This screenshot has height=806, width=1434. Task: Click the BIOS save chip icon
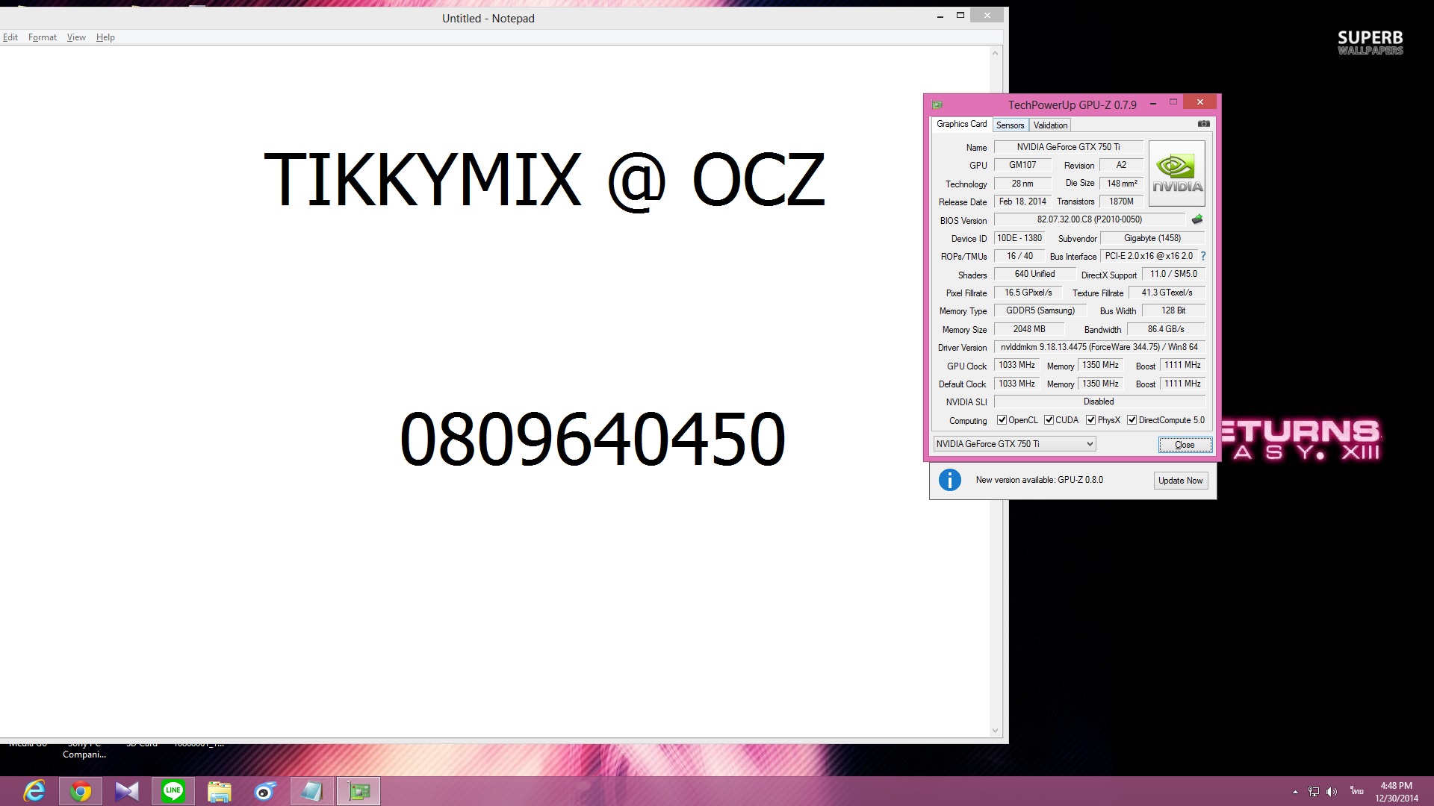1197,219
